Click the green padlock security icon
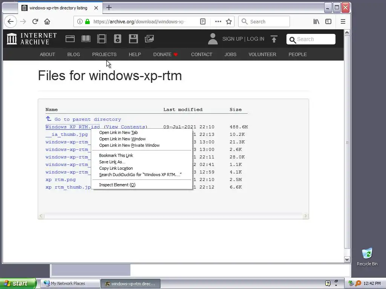 click(x=87, y=21)
